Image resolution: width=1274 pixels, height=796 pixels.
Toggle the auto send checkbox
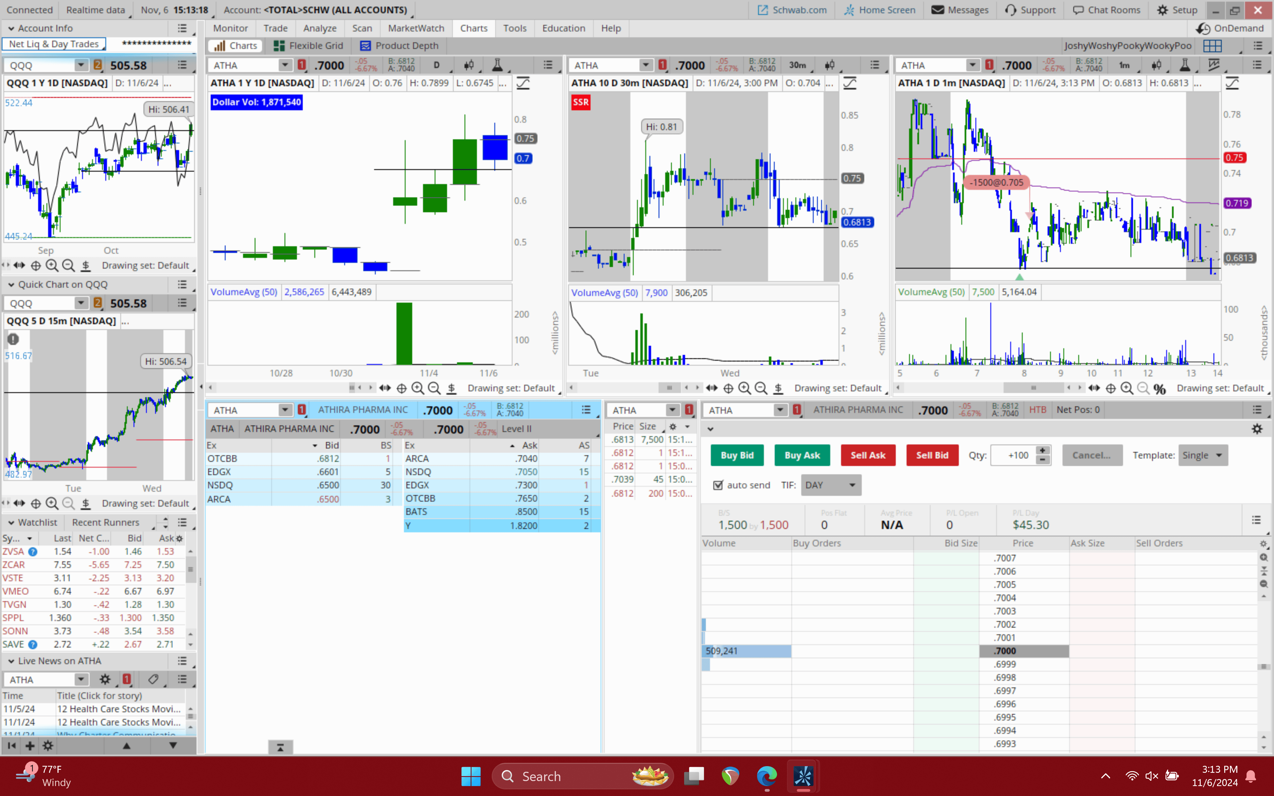(x=718, y=485)
